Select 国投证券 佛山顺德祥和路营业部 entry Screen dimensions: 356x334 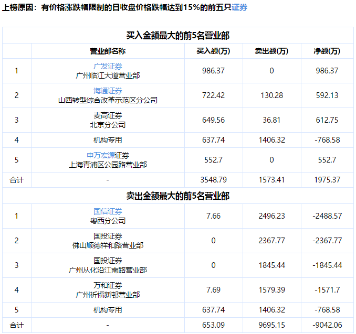click(x=108, y=241)
